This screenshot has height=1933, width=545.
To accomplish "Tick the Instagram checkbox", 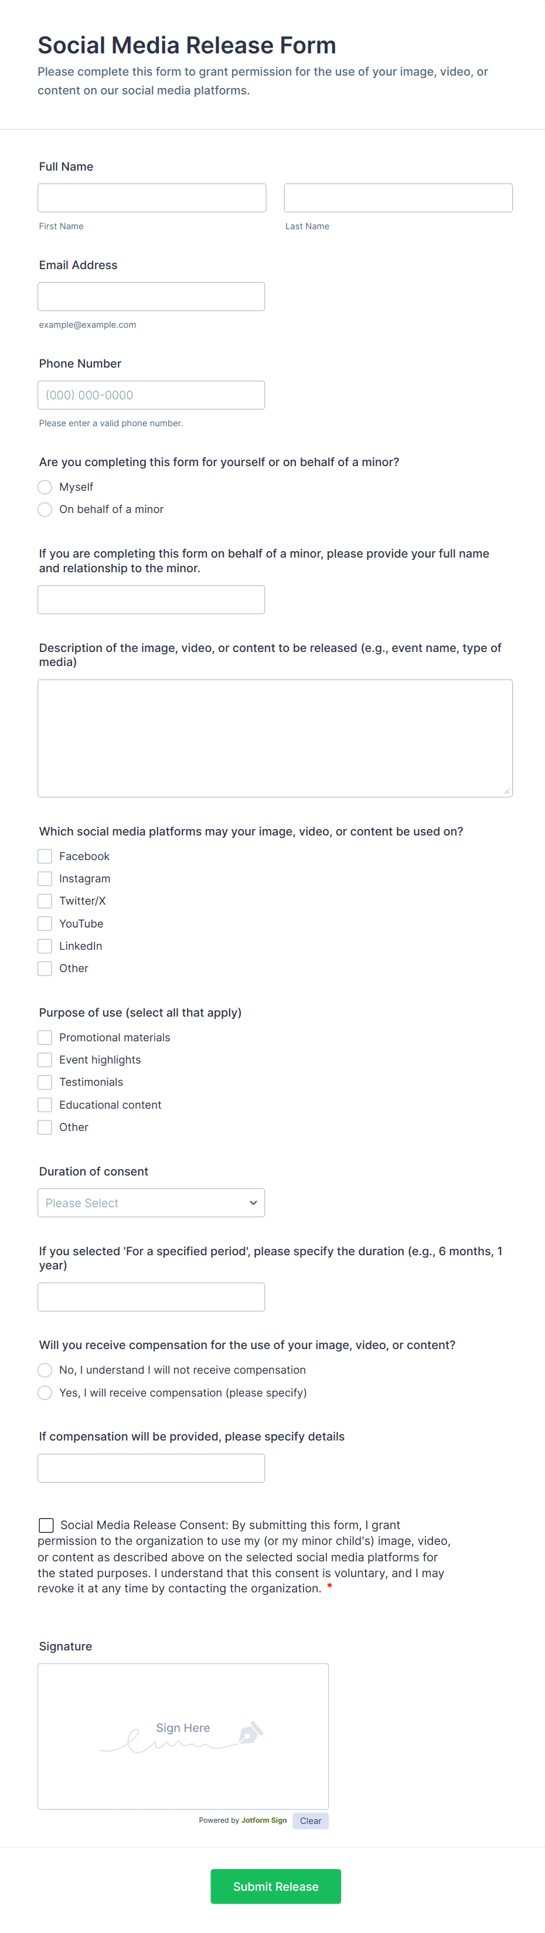I will click(45, 879).
